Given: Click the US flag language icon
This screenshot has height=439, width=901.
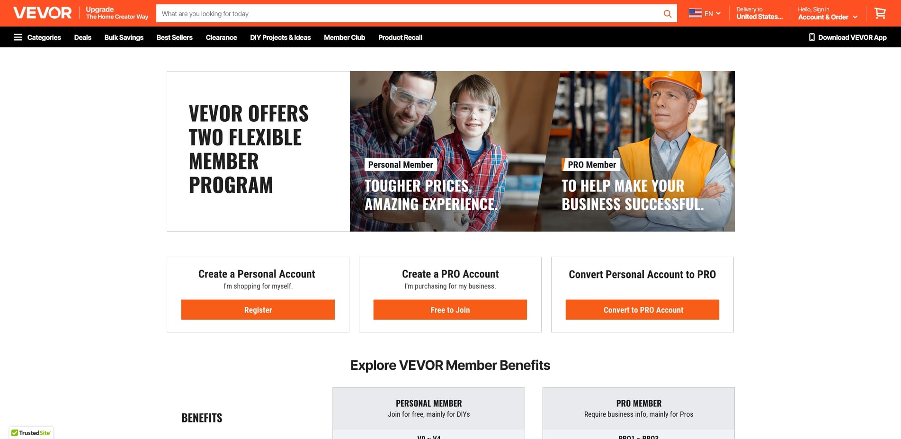Looking at the screenshot, I should (x=695, y=13).
